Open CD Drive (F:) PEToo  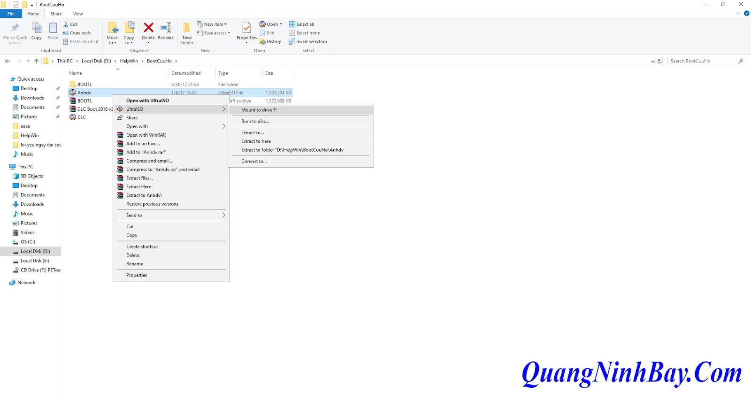click(40, 270)
